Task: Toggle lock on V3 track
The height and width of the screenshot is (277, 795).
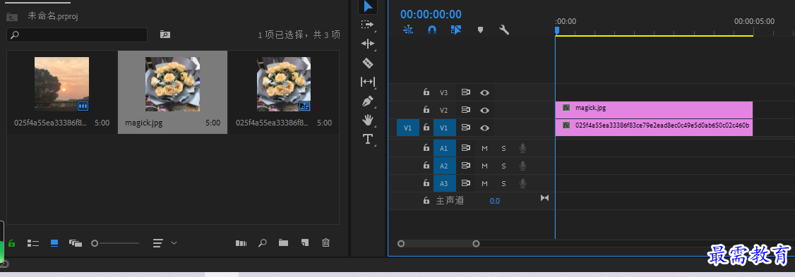Action: point(426,92)
